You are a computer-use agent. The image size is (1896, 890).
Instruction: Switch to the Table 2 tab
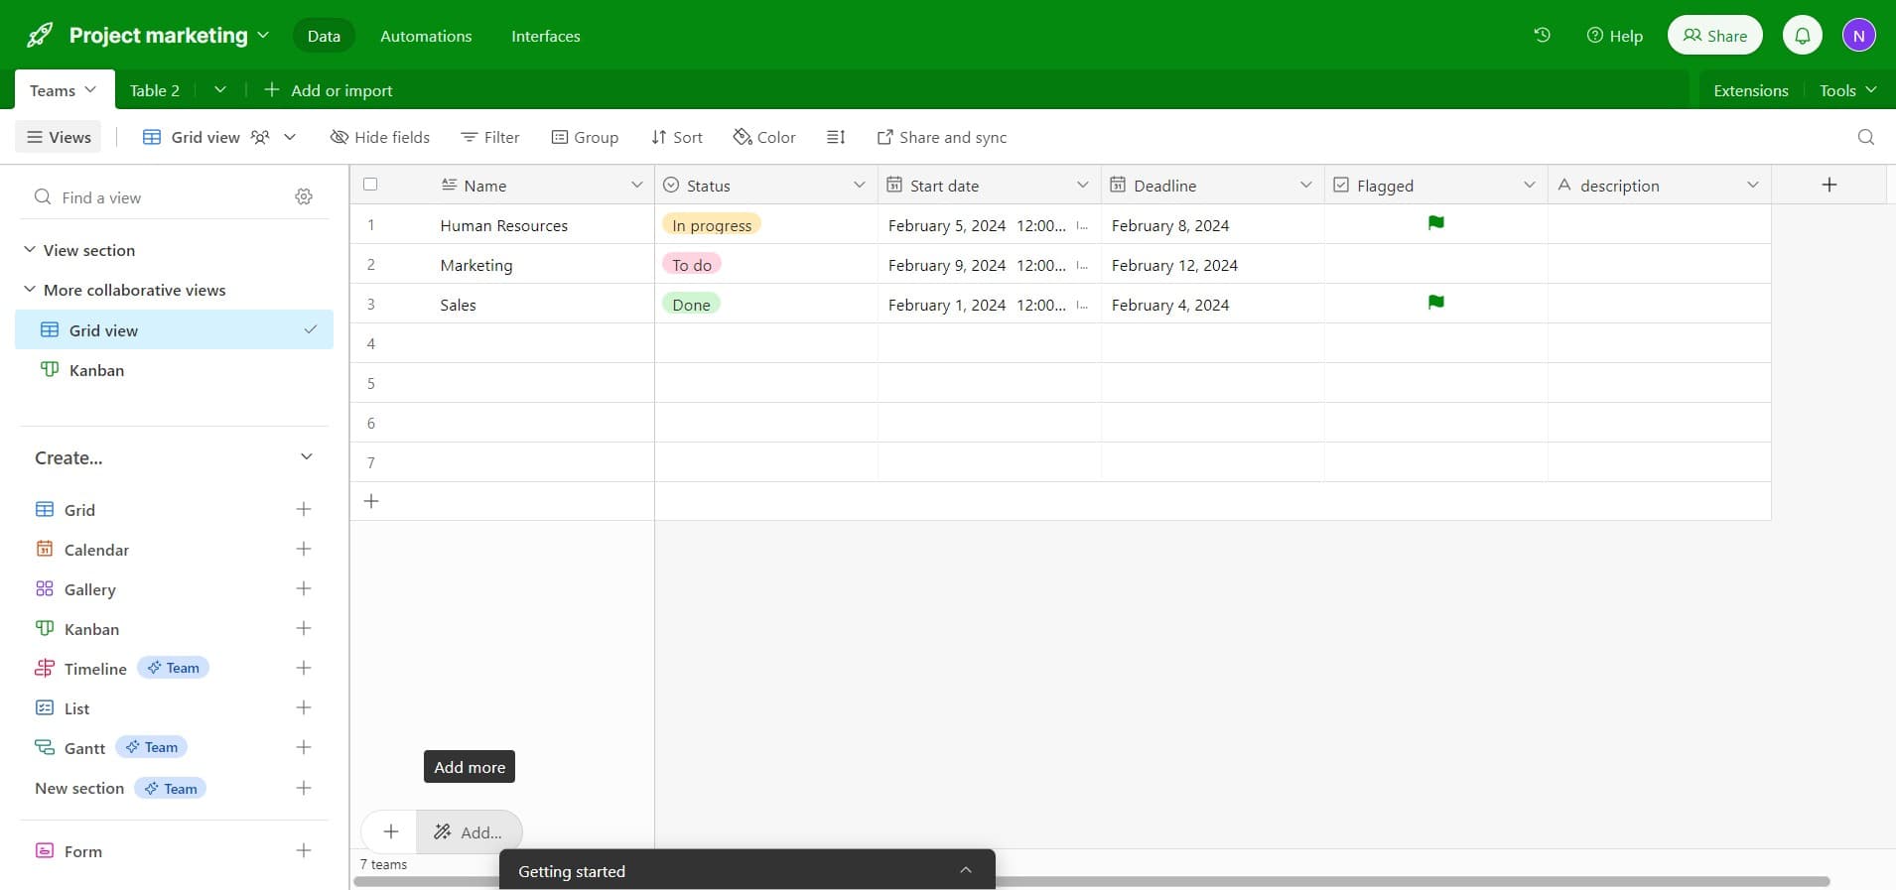tap(155, 90)
